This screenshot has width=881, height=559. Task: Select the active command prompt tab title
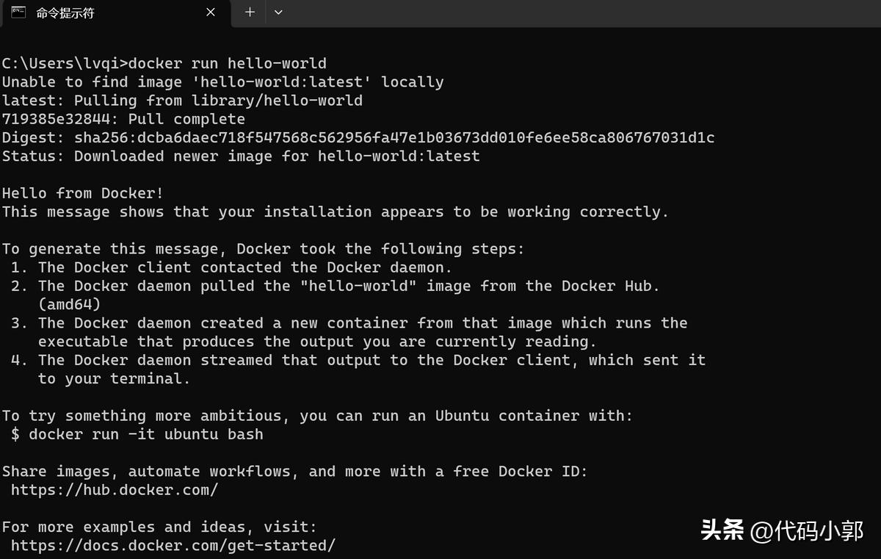click(x=66, y=12)
